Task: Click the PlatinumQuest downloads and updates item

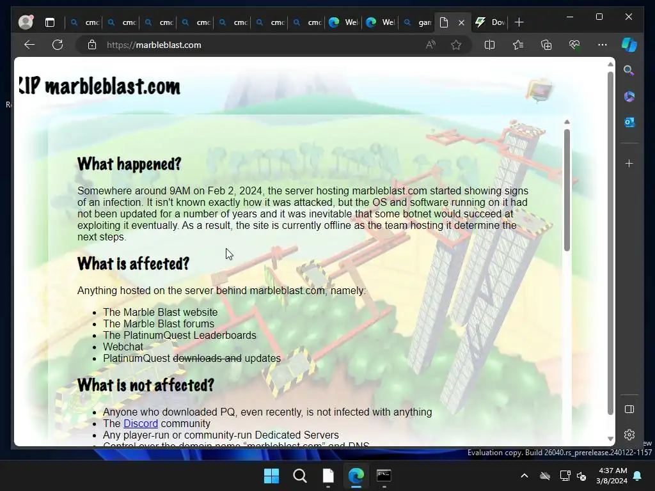Action: point(192,358)
